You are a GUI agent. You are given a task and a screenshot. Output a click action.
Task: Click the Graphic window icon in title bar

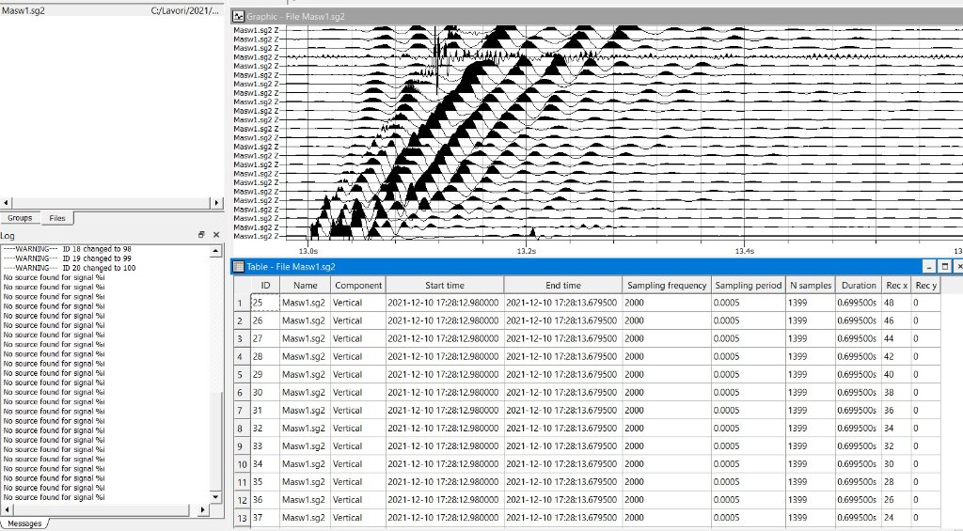pyautogui.click(x=239, y=17)
